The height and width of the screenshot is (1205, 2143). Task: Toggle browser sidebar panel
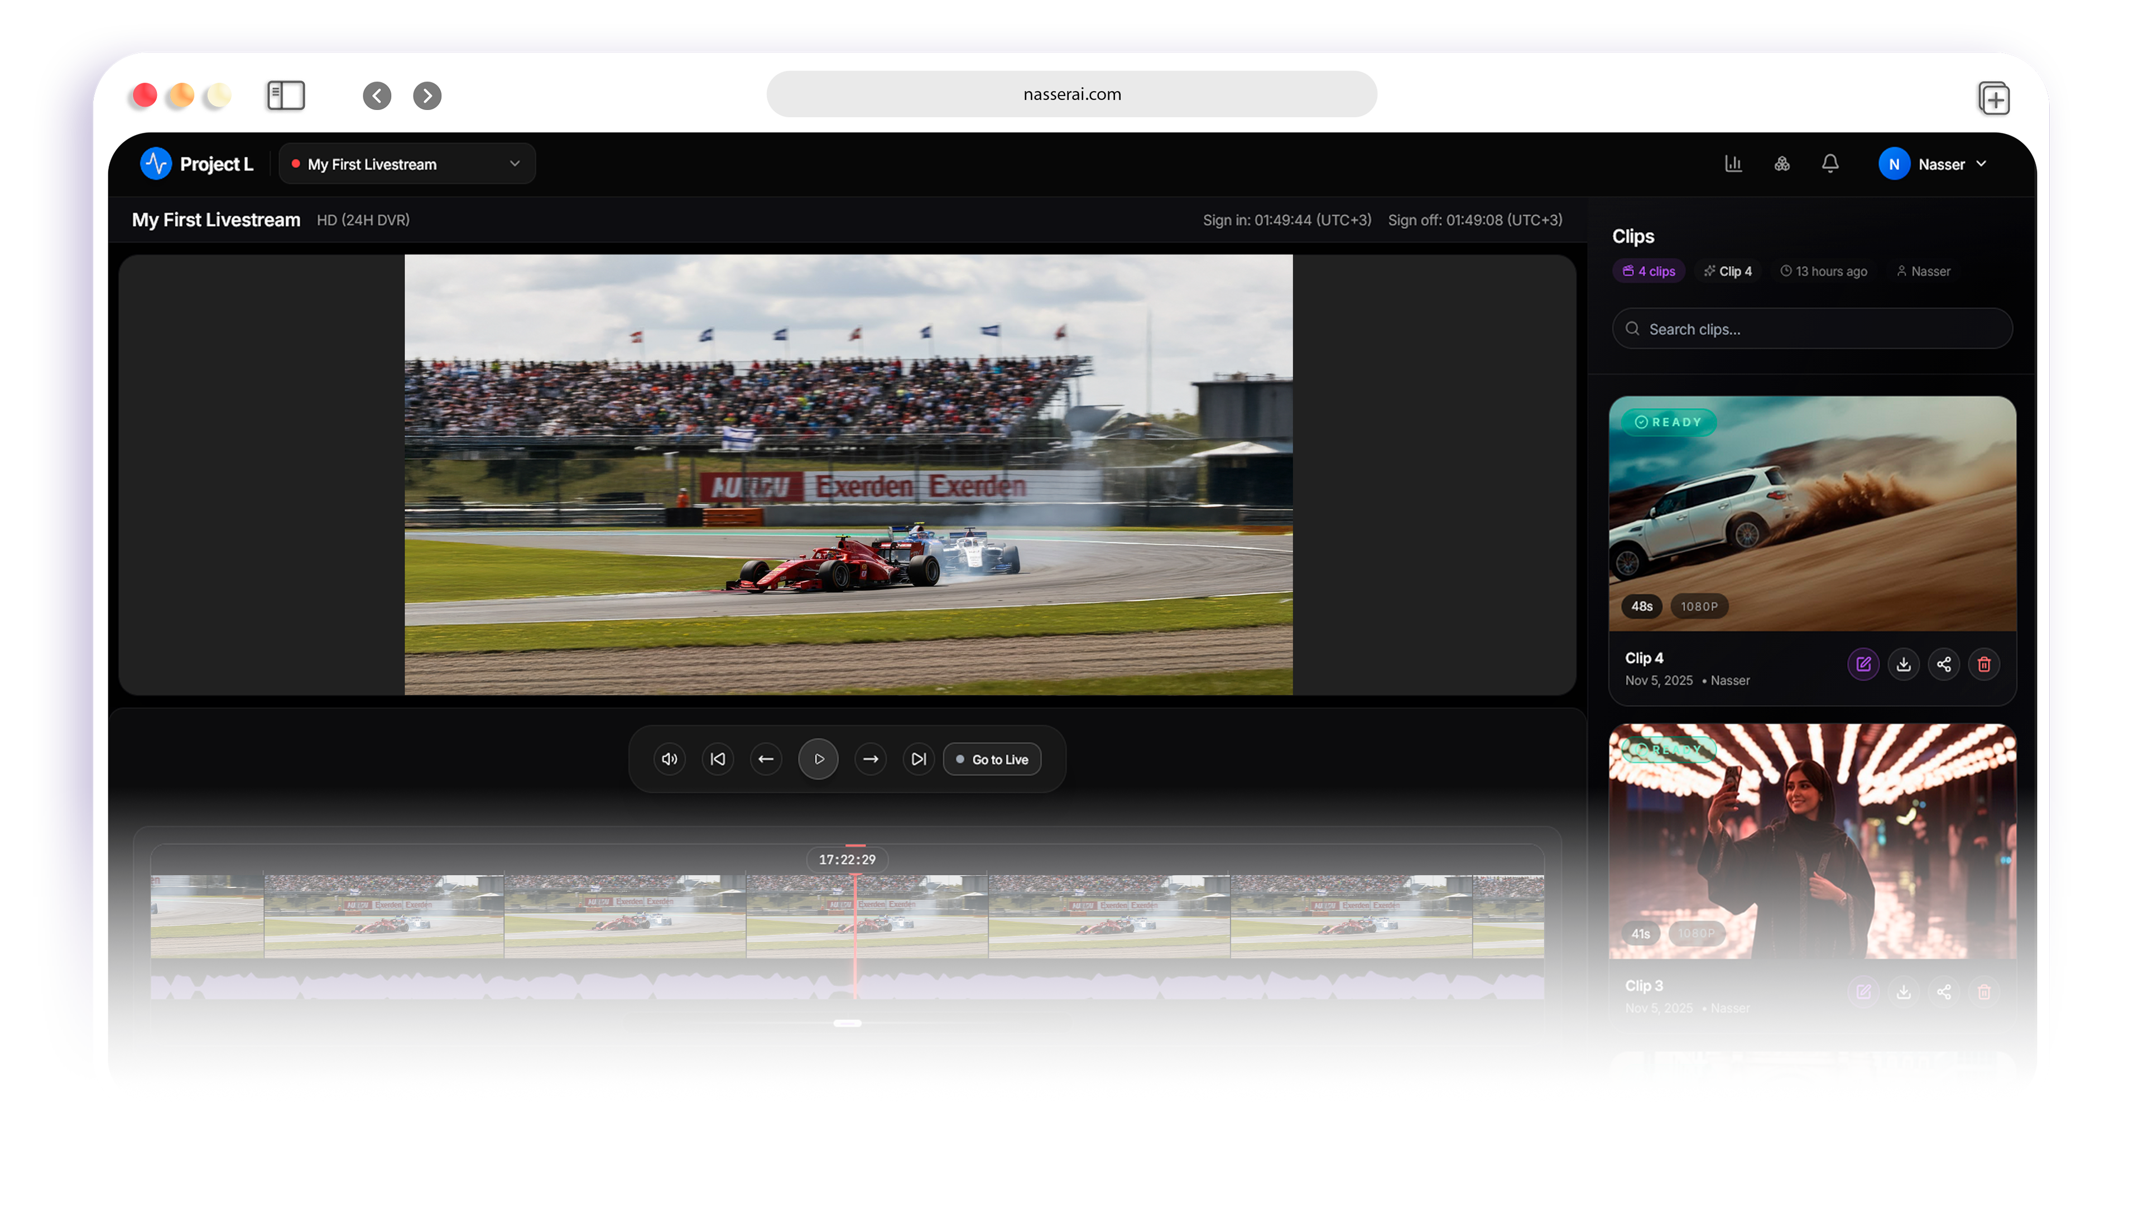click(x=285, y=95)
